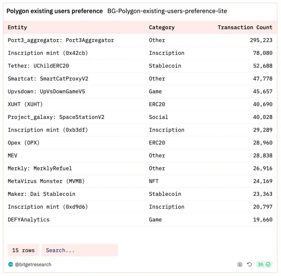Click the refresh query icon
This screenshot has height=276, width=281.
pos(250,264)
